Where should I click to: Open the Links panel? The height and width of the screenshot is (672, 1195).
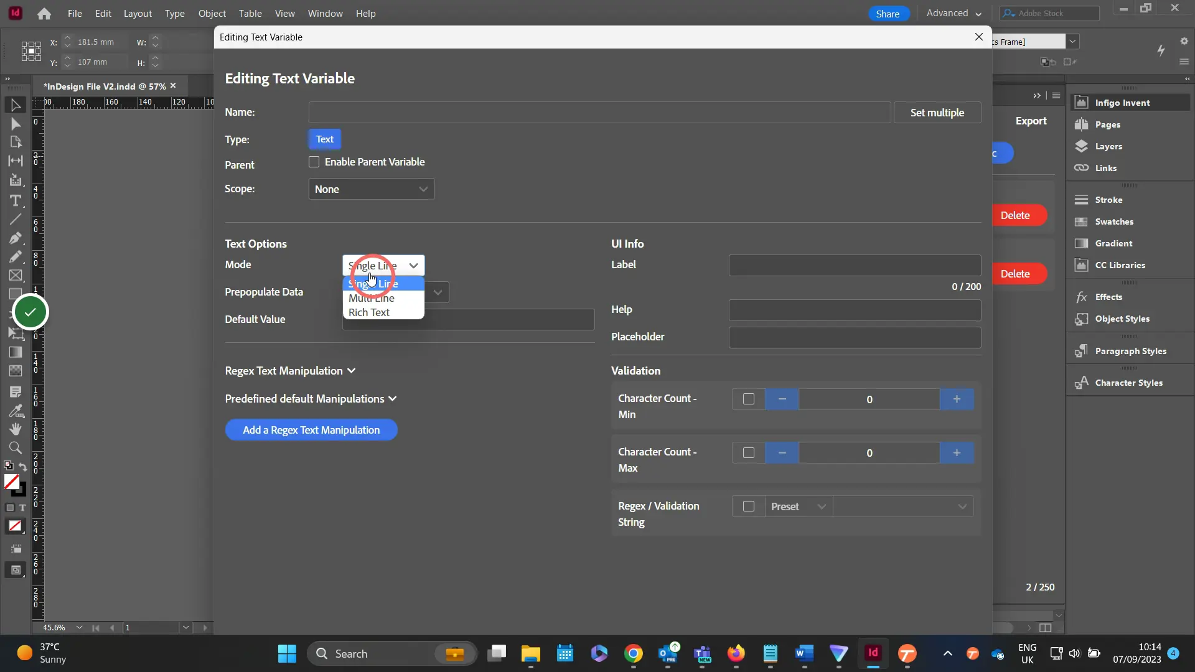(x=1105, y=168)
